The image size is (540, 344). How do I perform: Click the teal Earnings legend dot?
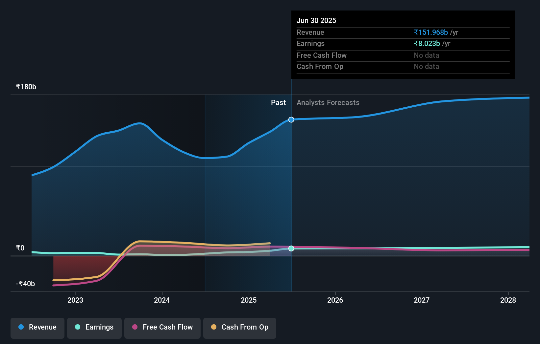[x=77, y=327]
